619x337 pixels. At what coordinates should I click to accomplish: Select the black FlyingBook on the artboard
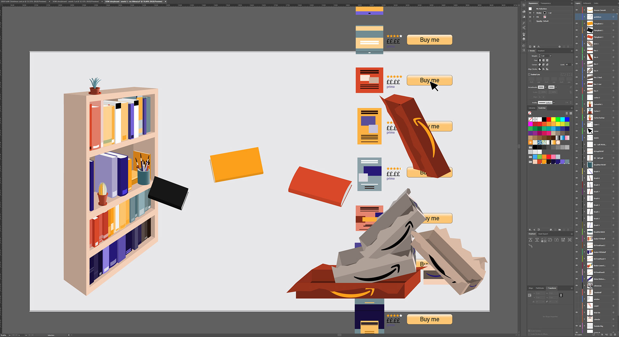[168, 193]
